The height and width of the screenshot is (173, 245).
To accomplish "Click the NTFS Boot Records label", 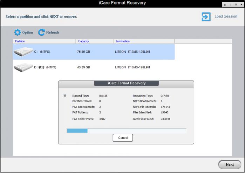I will click(x=145, y=101).
